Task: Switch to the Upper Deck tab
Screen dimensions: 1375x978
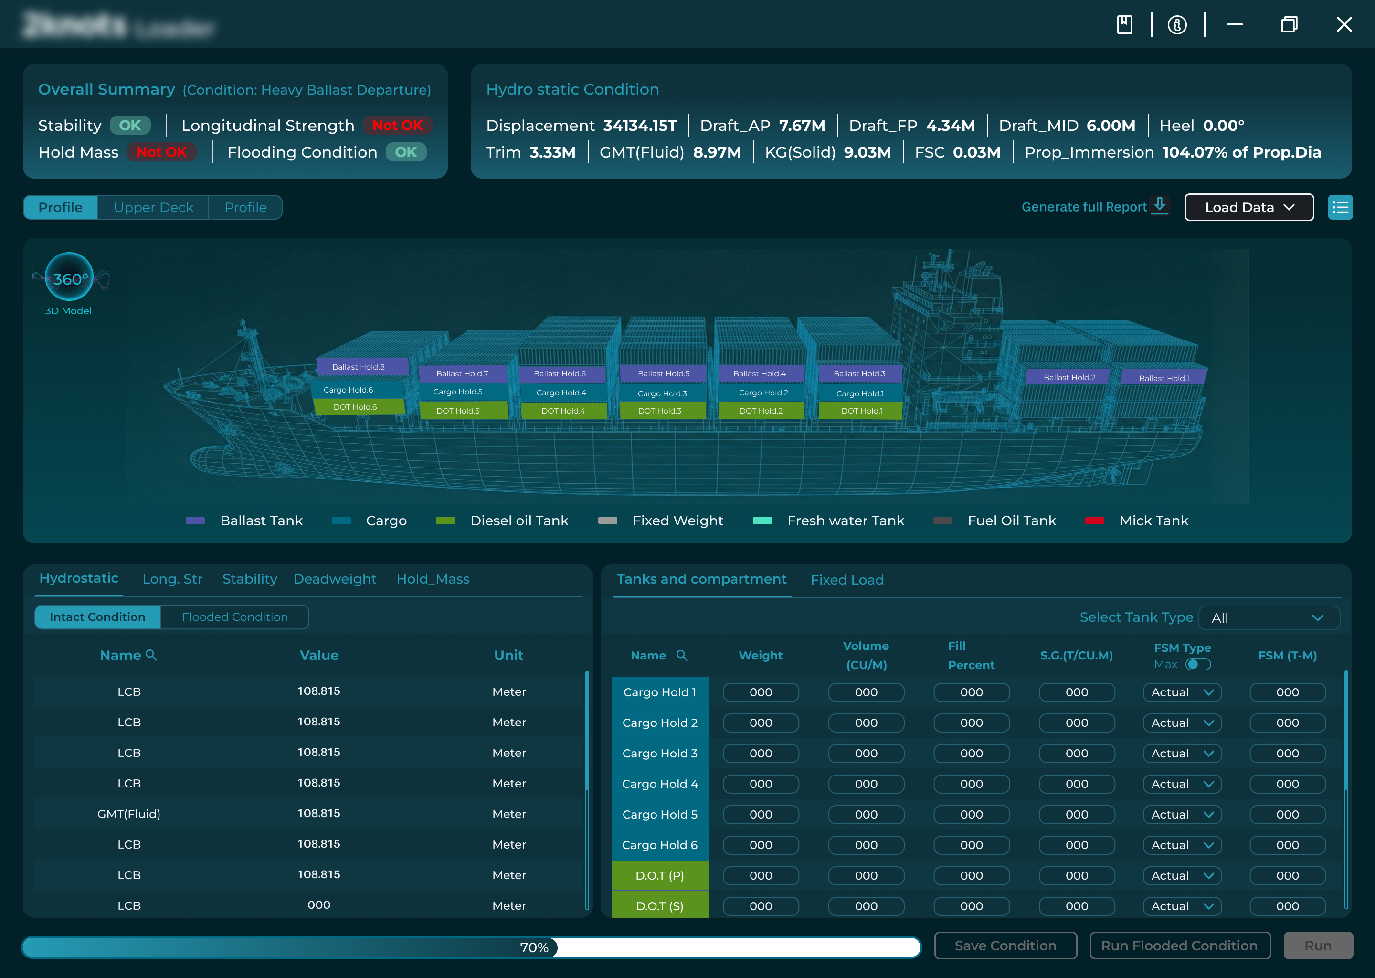Action: (154, 207)
